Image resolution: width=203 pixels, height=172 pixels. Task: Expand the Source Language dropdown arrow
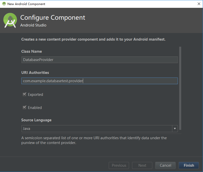(x=175, y=129)
